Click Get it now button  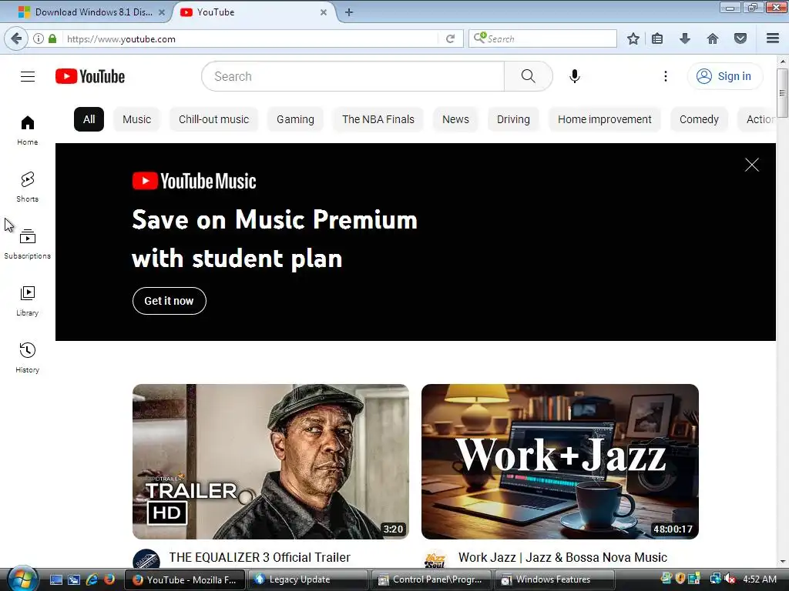point(169,301)
